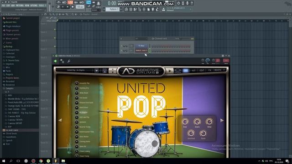The image size is (292, 164).
Task: Preview the Air Empire preset
Action: (77, 113)
